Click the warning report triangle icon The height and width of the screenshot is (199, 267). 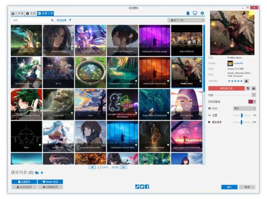click(x=254, y=88)
